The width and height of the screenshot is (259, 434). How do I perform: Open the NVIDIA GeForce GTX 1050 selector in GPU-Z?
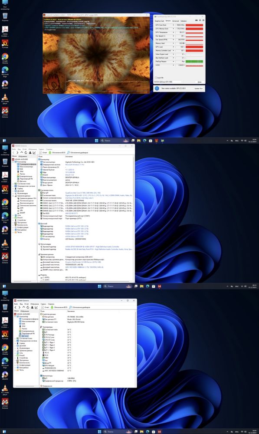tap(168, 82)
